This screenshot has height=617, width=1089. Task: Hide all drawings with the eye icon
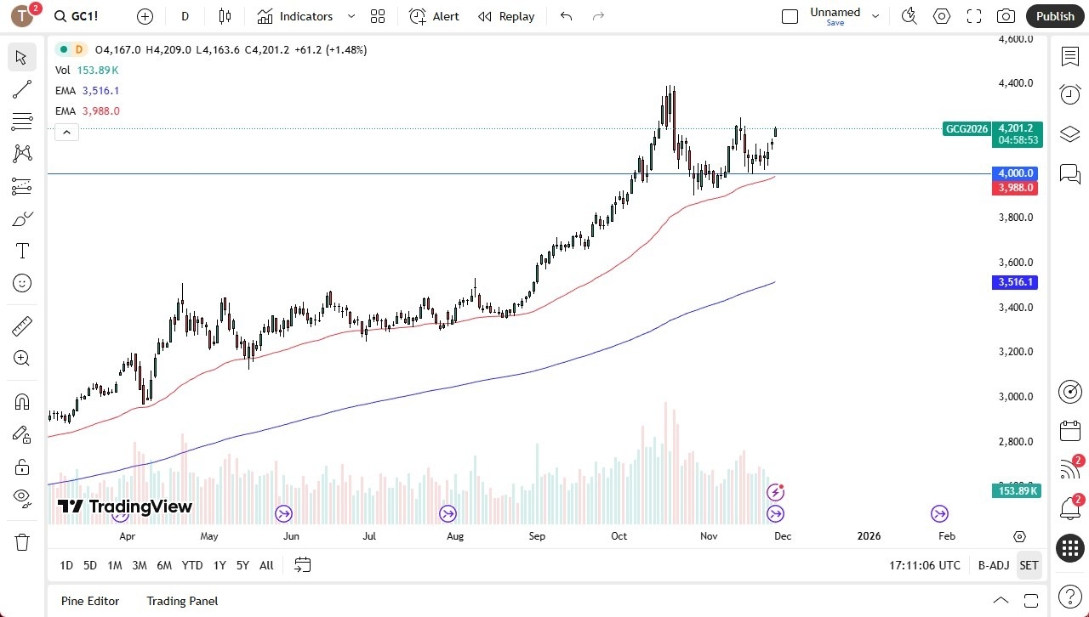21,497
